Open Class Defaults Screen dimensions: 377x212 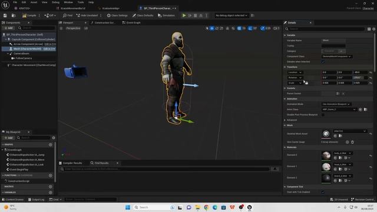coord(143,15)
